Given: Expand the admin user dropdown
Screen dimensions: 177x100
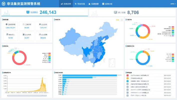Looking at the screenshot, I should 173,4.
